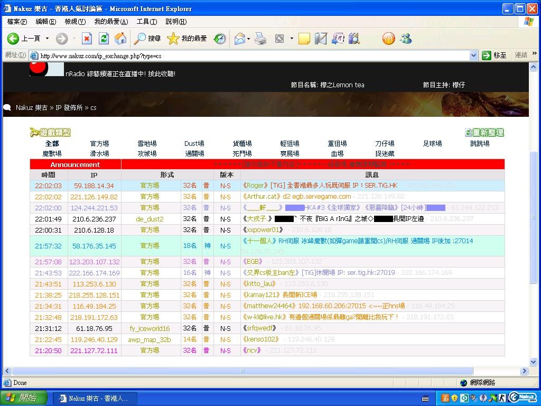
Task: Click the yellow security shield tray icon
Action: [454, 398]
